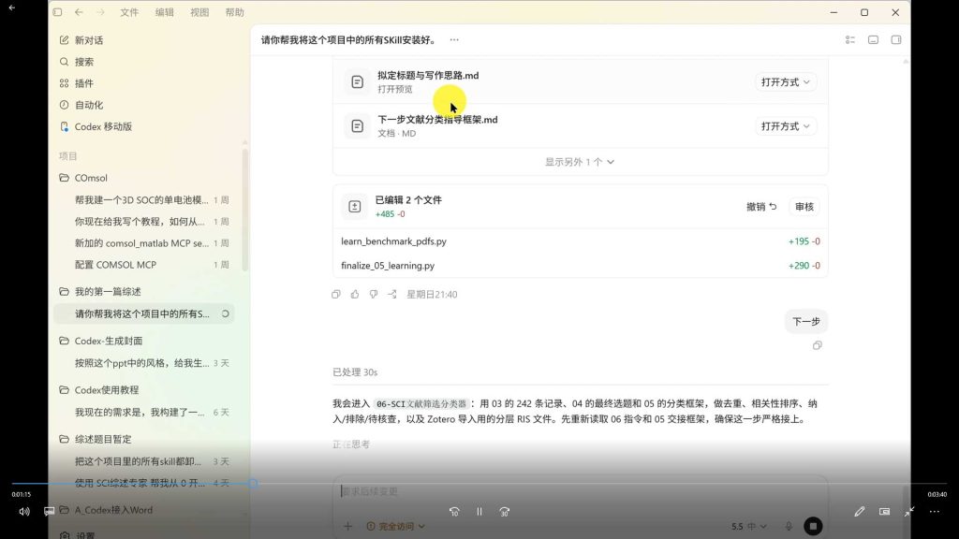Mute the video player volume
The height and width of the screenshot is (539, 959).
23,512
